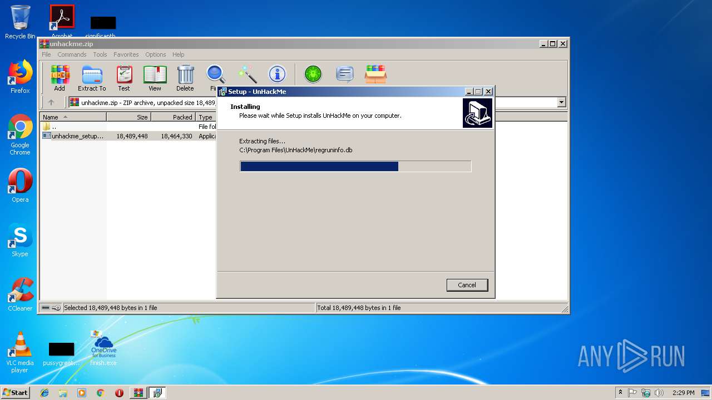This screenshot has height=400, width=712.
Task: Click the Extract To toolbar icon
Action: [x=92, y=78]
